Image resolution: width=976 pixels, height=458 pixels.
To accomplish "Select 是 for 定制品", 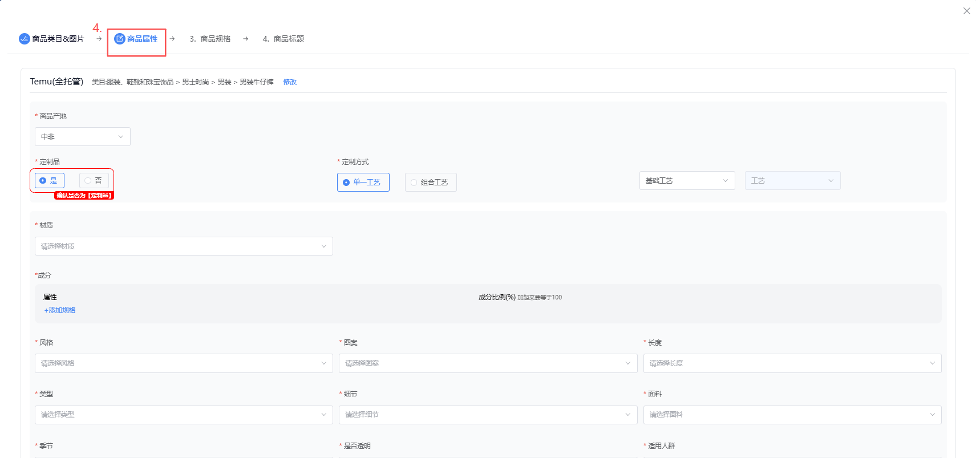I will tap(49, 181).
